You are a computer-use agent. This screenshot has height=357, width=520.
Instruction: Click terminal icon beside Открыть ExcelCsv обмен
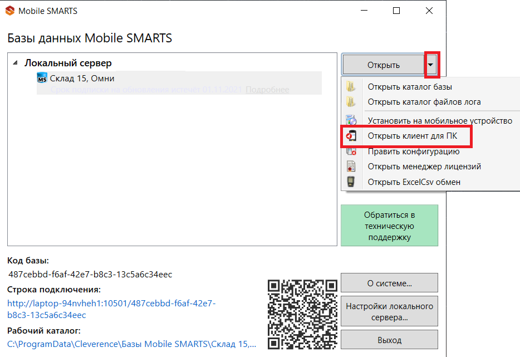coord(351,182)
